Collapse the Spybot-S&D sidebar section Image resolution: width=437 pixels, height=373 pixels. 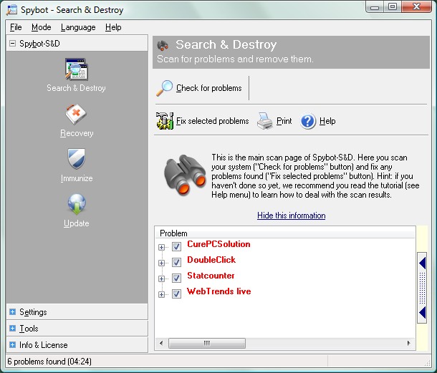coord(13,44)
